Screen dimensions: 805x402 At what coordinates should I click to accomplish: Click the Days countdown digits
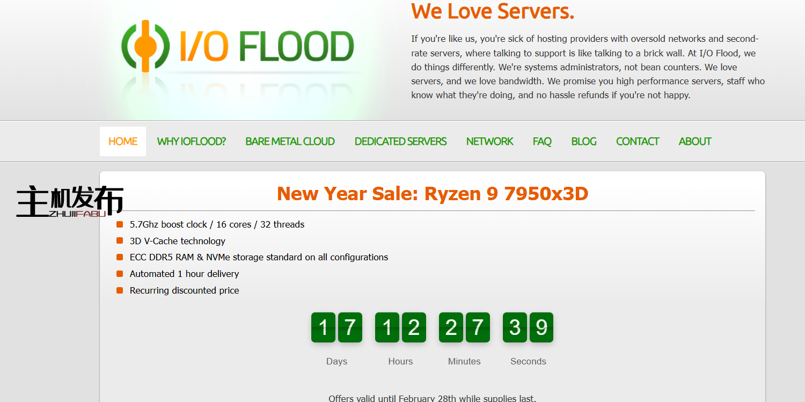coord(336,327)
